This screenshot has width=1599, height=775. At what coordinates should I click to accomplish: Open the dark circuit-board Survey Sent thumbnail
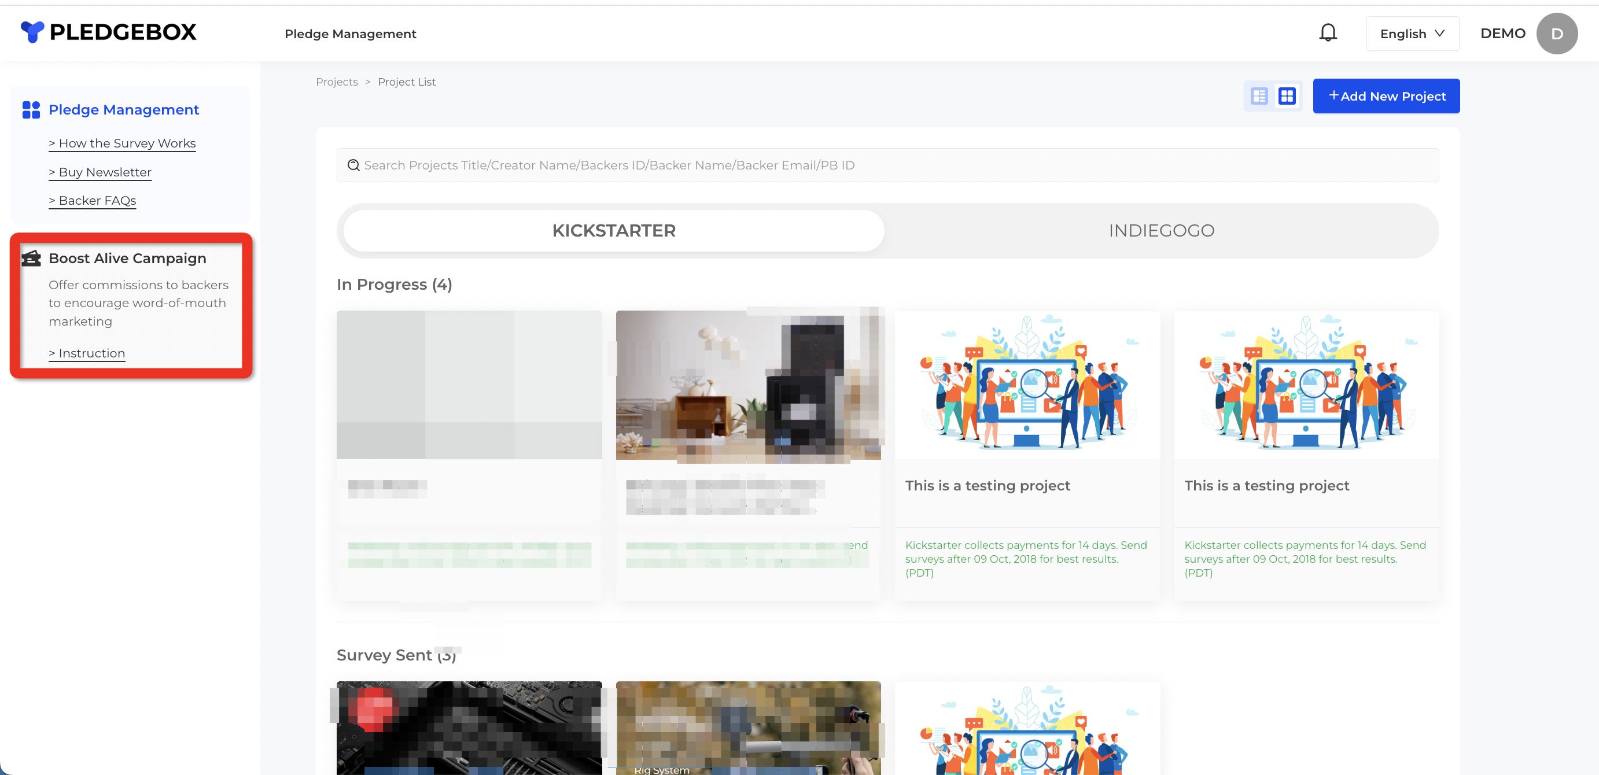pos(469,728)
